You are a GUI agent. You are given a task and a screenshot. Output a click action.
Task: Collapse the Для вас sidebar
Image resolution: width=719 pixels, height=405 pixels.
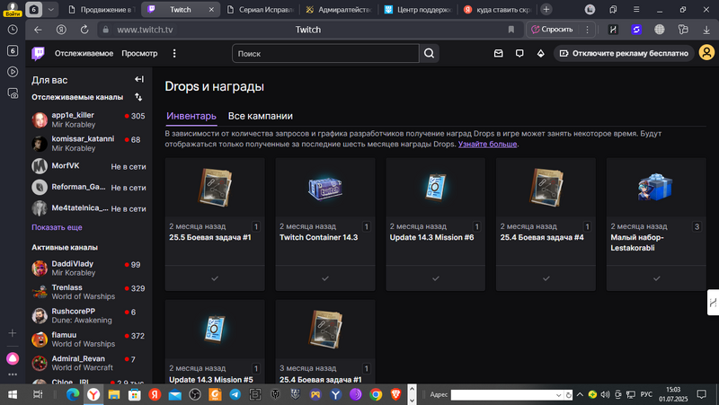click(x=139, y=79)
